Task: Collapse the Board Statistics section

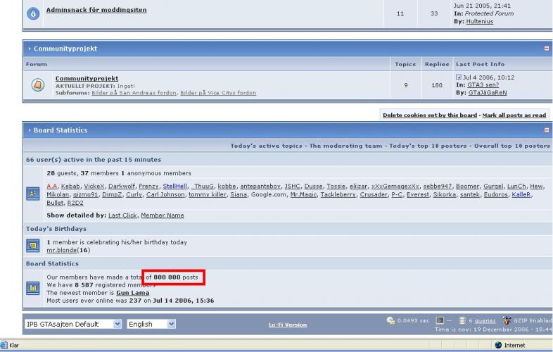Action: click(547, 130)
